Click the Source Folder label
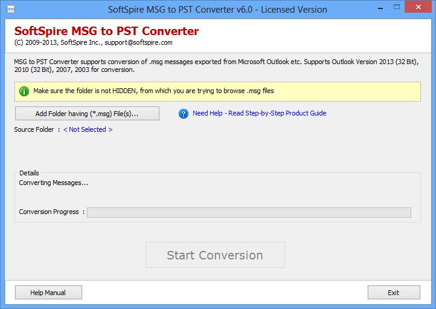This screenshot has height=309, width=436. [x=34, y=129]
